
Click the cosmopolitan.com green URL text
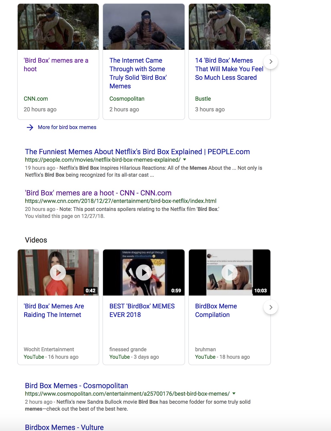coord(127,394)
